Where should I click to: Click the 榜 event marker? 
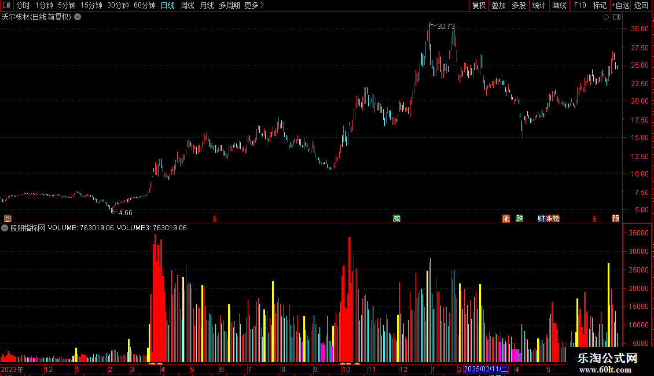(x=556, y=219)
